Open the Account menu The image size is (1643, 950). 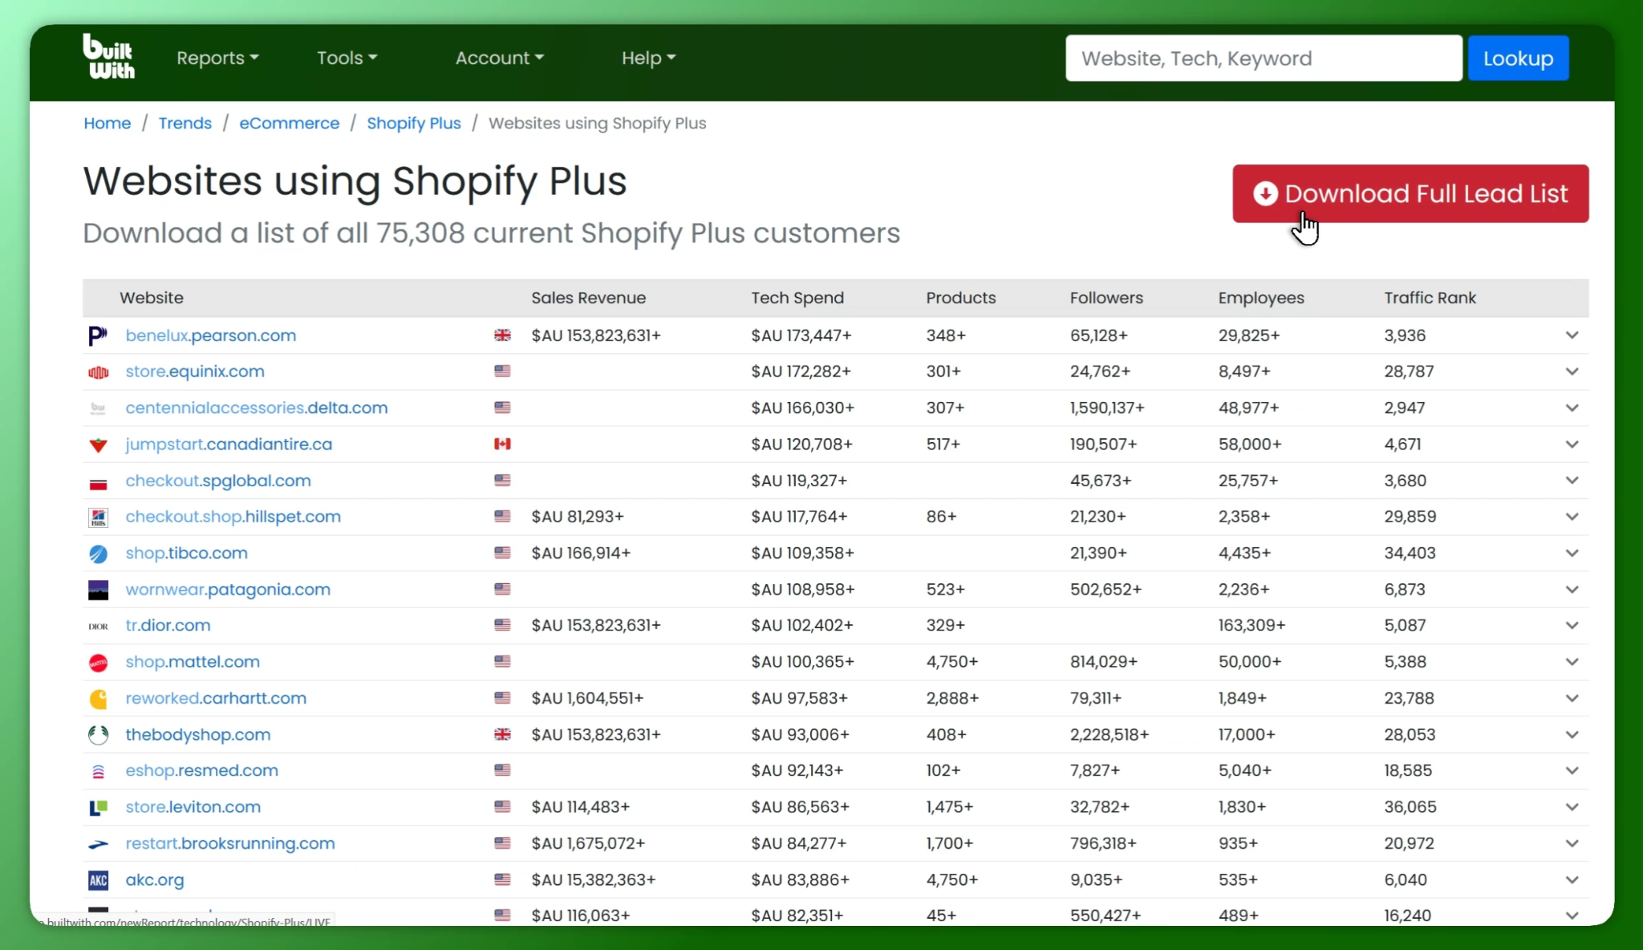(500, 58)
